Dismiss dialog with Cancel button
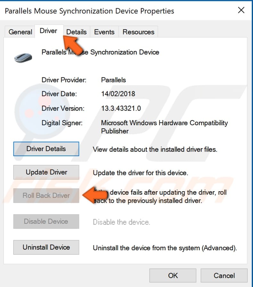253x287 pixels. tap(224, 276)
